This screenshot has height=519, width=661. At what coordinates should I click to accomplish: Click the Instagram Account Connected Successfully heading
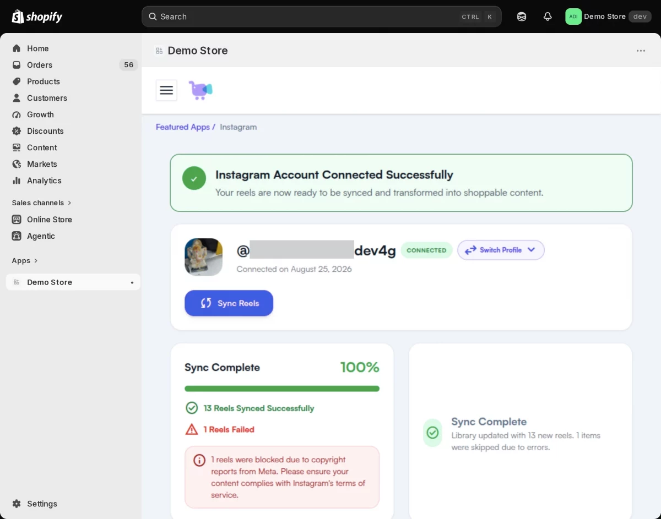point(334,175)
